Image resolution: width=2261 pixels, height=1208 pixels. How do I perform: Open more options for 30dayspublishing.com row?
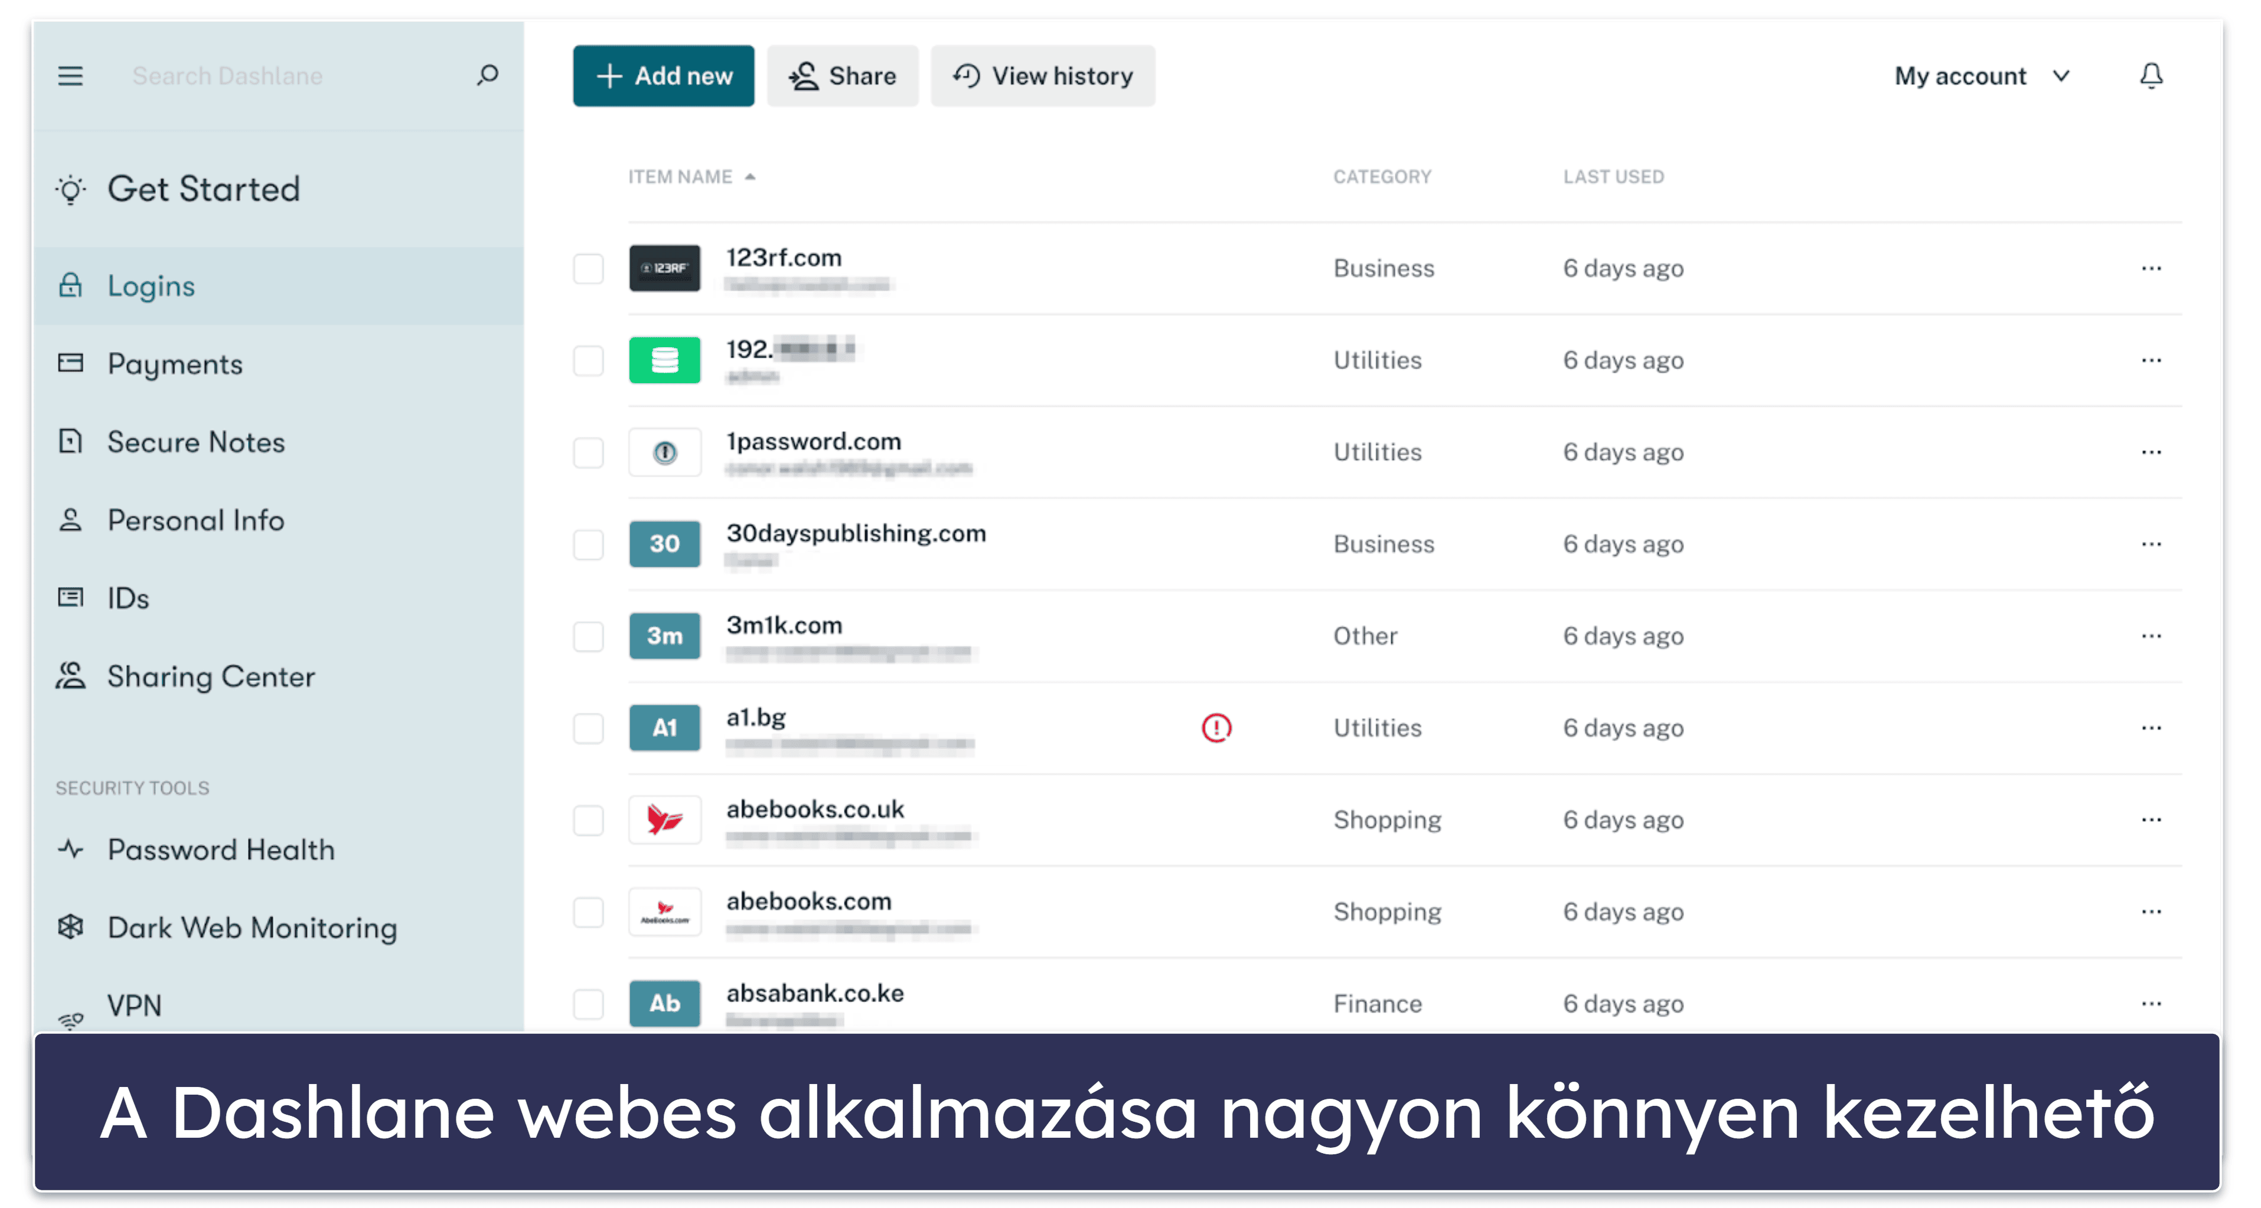tap(2151, 544)
